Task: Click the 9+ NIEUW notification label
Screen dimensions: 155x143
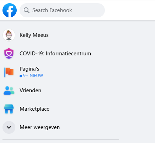Action: click(33, 76)
